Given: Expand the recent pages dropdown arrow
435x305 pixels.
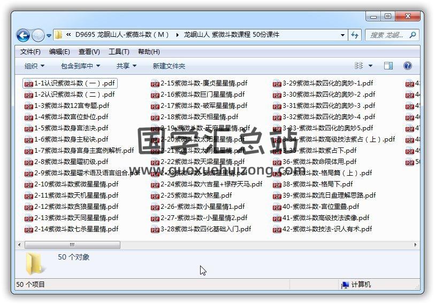Looking at the screenshot, I should click(x=49, y=36).
